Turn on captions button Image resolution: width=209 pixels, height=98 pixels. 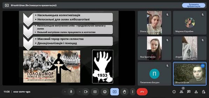(x=95, y=92)
